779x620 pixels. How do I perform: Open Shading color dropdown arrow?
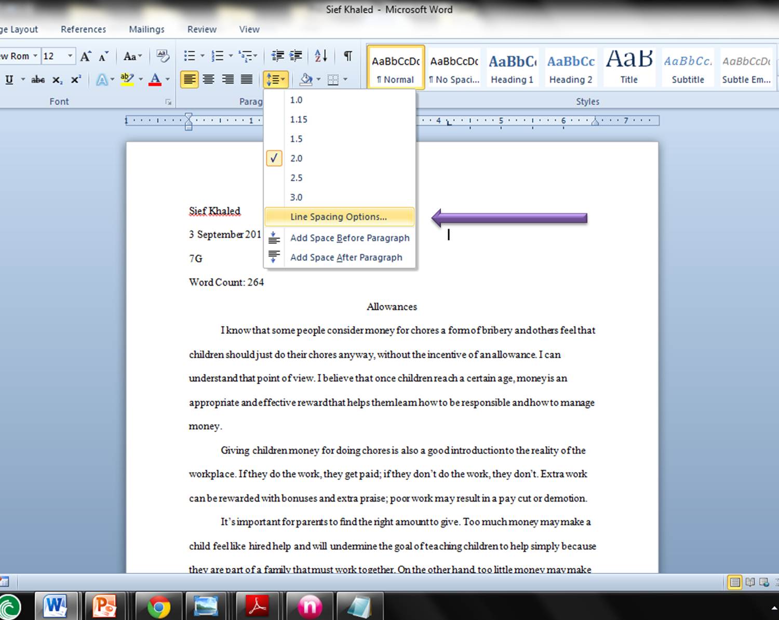[x=318, y=79]
